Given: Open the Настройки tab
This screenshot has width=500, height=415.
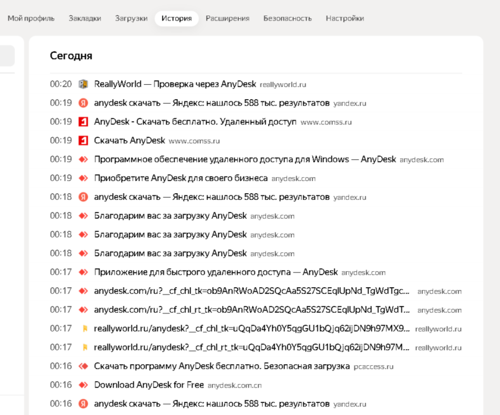Looking at the screenshot, I should pos(345,18).
